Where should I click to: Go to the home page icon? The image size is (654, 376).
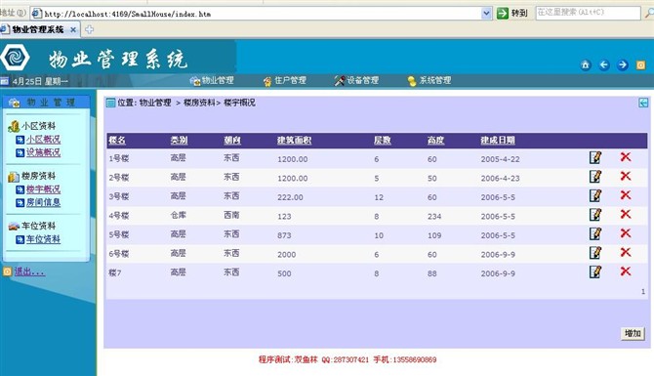586,65
